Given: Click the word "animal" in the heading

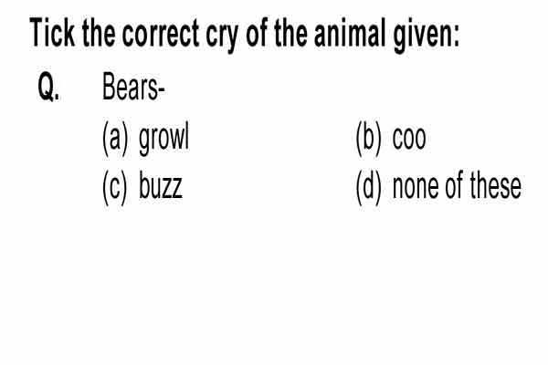Looking at the screenshot, I should 350,33.
